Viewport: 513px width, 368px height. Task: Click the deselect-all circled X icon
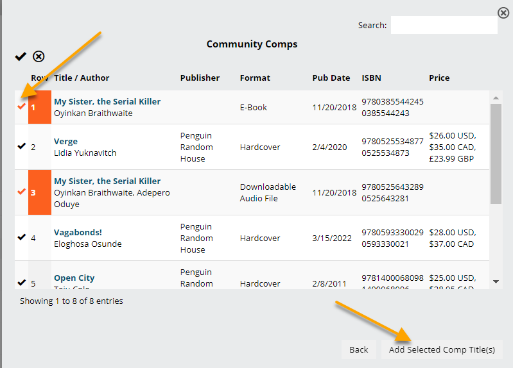click(x=39, y=56)
